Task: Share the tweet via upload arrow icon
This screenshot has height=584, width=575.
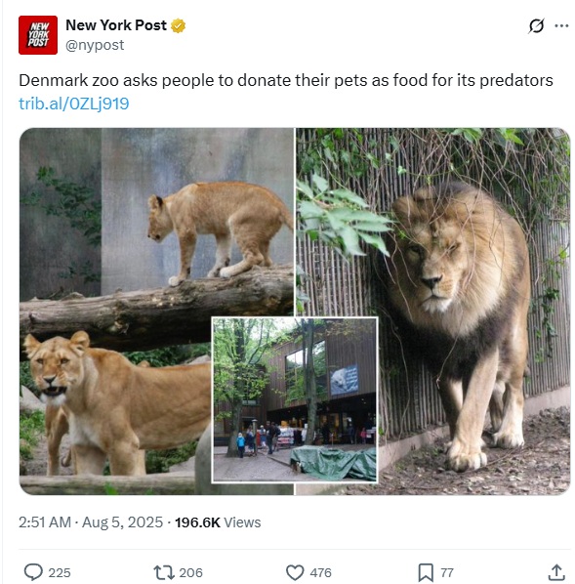Action: (556, 572)
